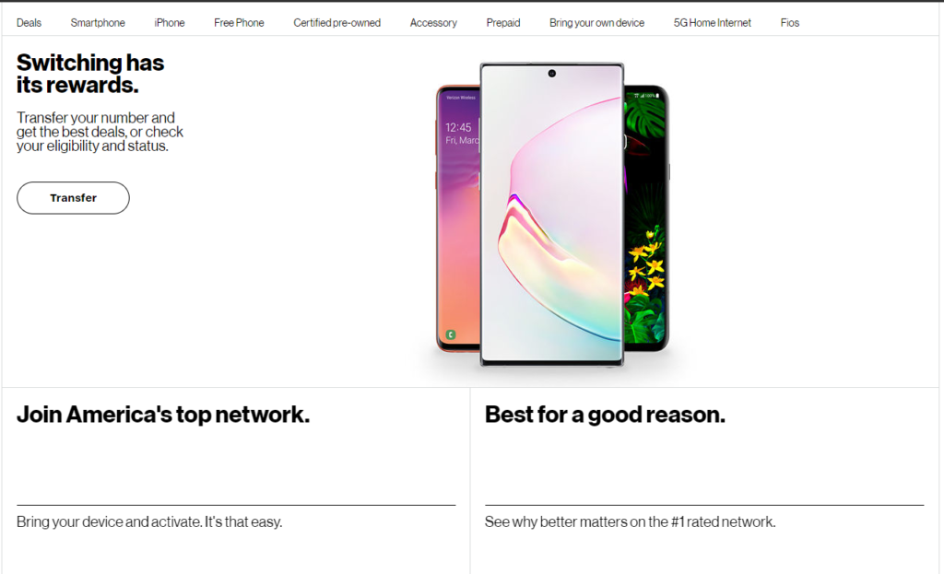Click the 12:45 clock on the phone screen

(459, 127)
